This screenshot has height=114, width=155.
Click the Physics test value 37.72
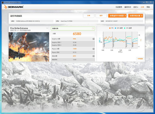tap(75, 52)
